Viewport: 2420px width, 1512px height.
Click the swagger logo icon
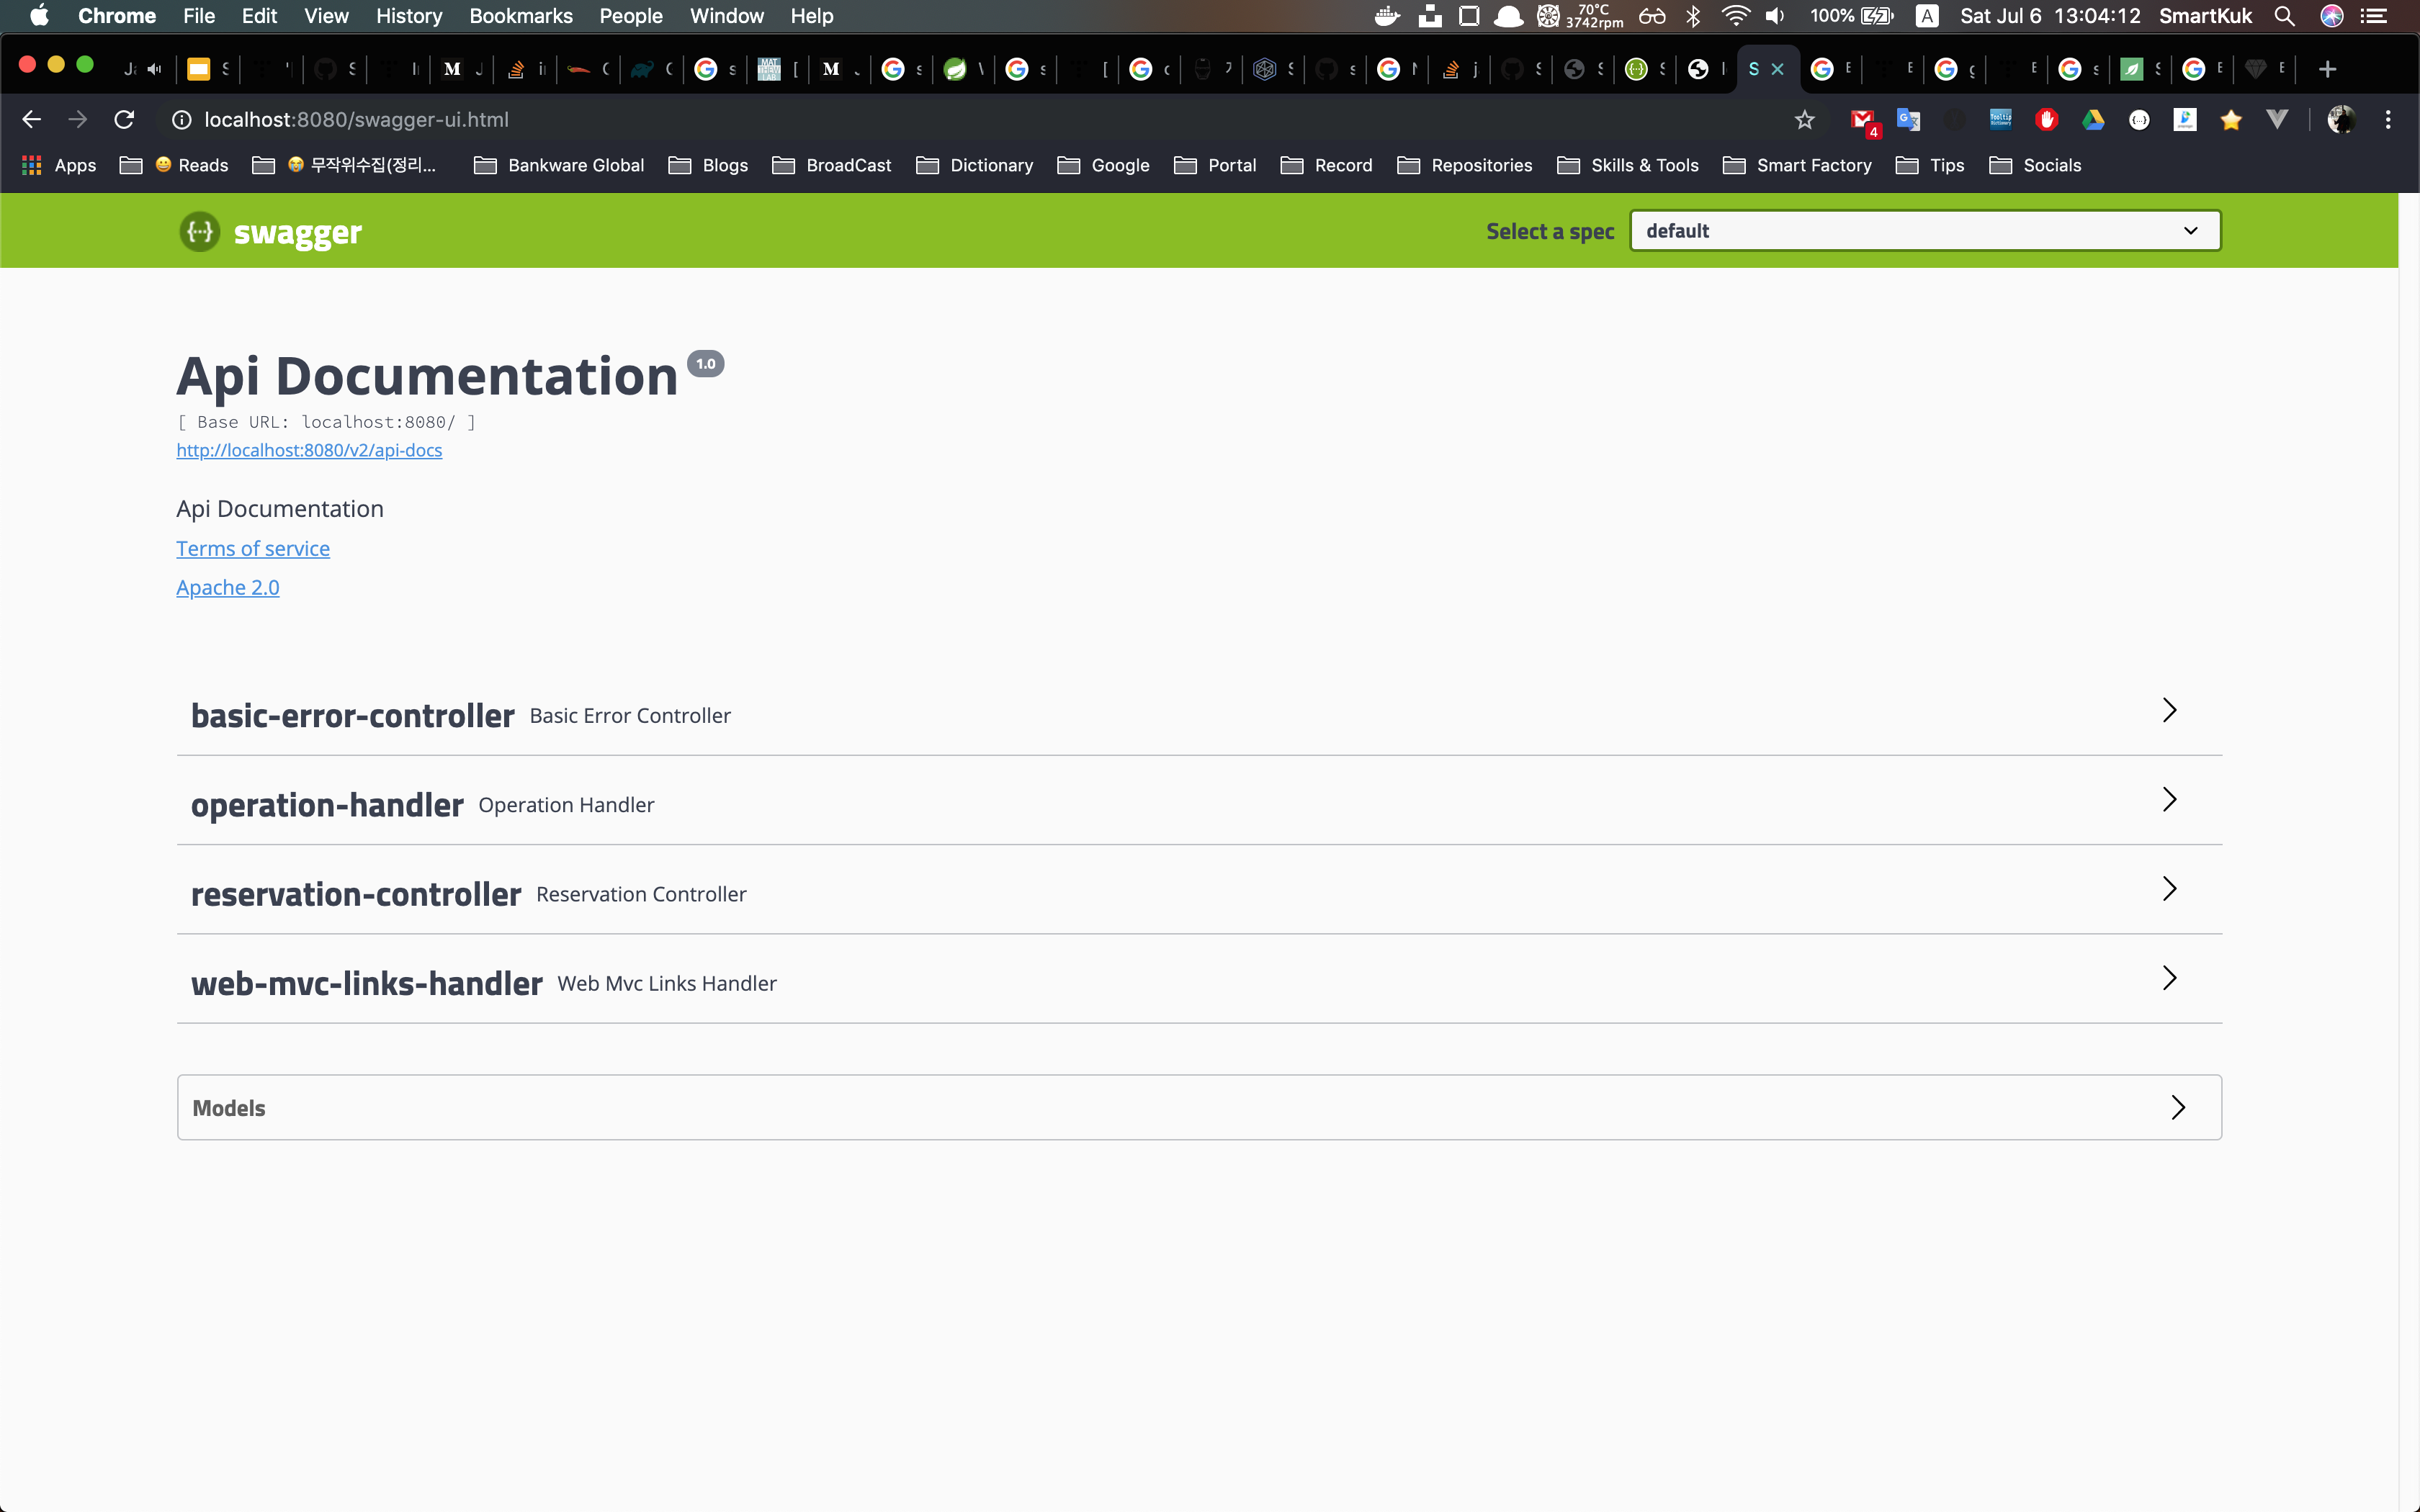pyautogui.click(x=200, y=232)
